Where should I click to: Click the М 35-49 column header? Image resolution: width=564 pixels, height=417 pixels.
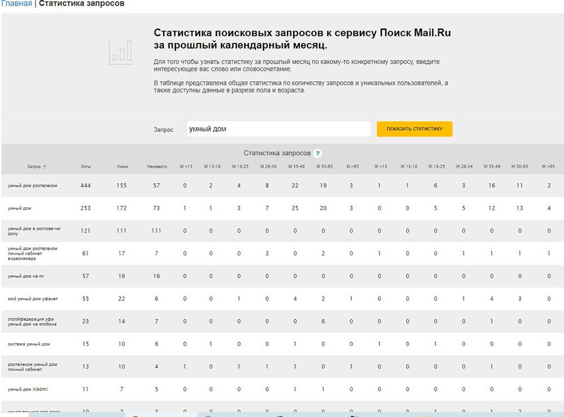tap(296, 166)
